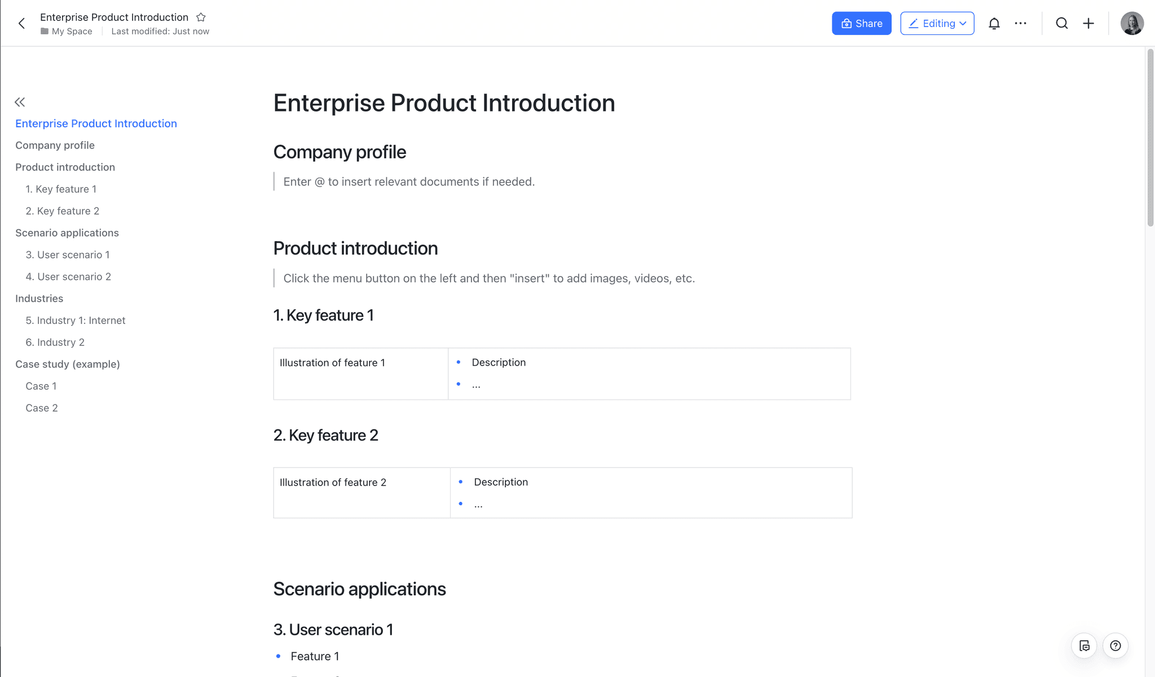Click the blue Share button
Screen dimensions: 1155x677
[x=861, y=23]
